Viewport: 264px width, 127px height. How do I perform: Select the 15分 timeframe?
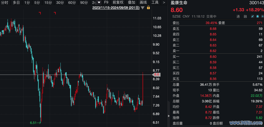coord(48,2)
